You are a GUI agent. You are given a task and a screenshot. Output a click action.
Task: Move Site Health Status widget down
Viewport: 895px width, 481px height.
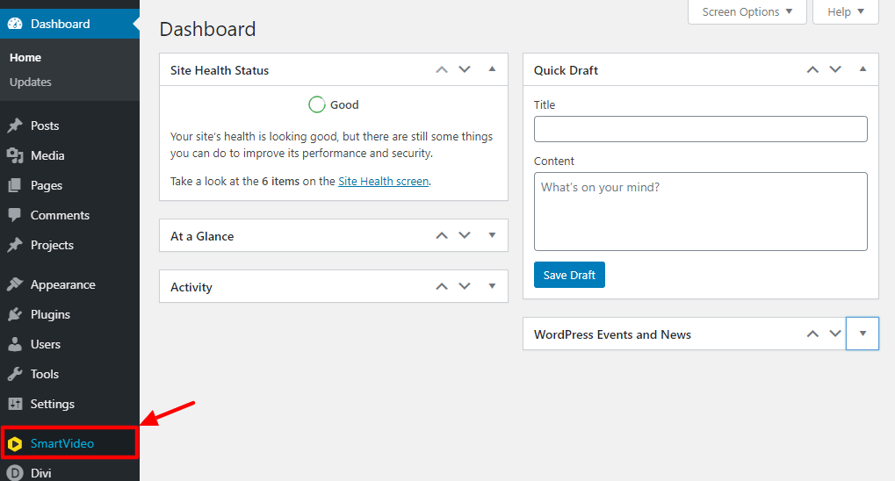click(x=465, y=69)
